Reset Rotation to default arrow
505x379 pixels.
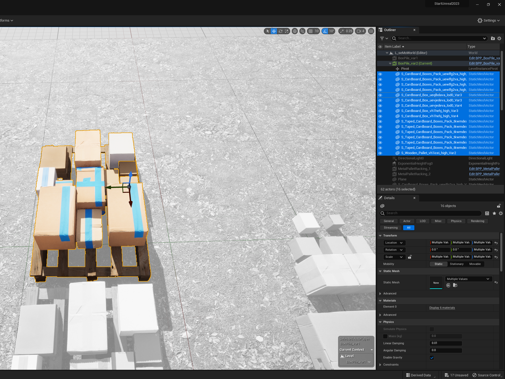(496, 250)
